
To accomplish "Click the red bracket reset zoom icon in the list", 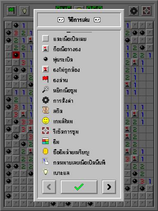I will point(45,131).
